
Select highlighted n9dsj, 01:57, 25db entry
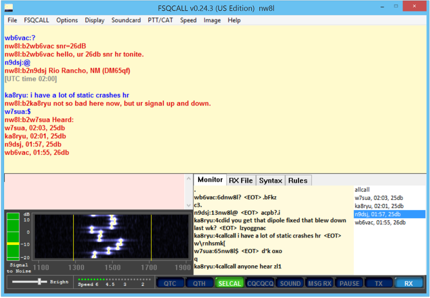coord(390,215)
